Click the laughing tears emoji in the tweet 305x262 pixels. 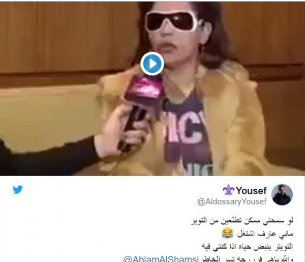tap(228, 234)
